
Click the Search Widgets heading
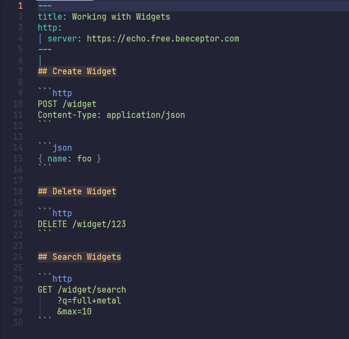click(x=80, y=257)
